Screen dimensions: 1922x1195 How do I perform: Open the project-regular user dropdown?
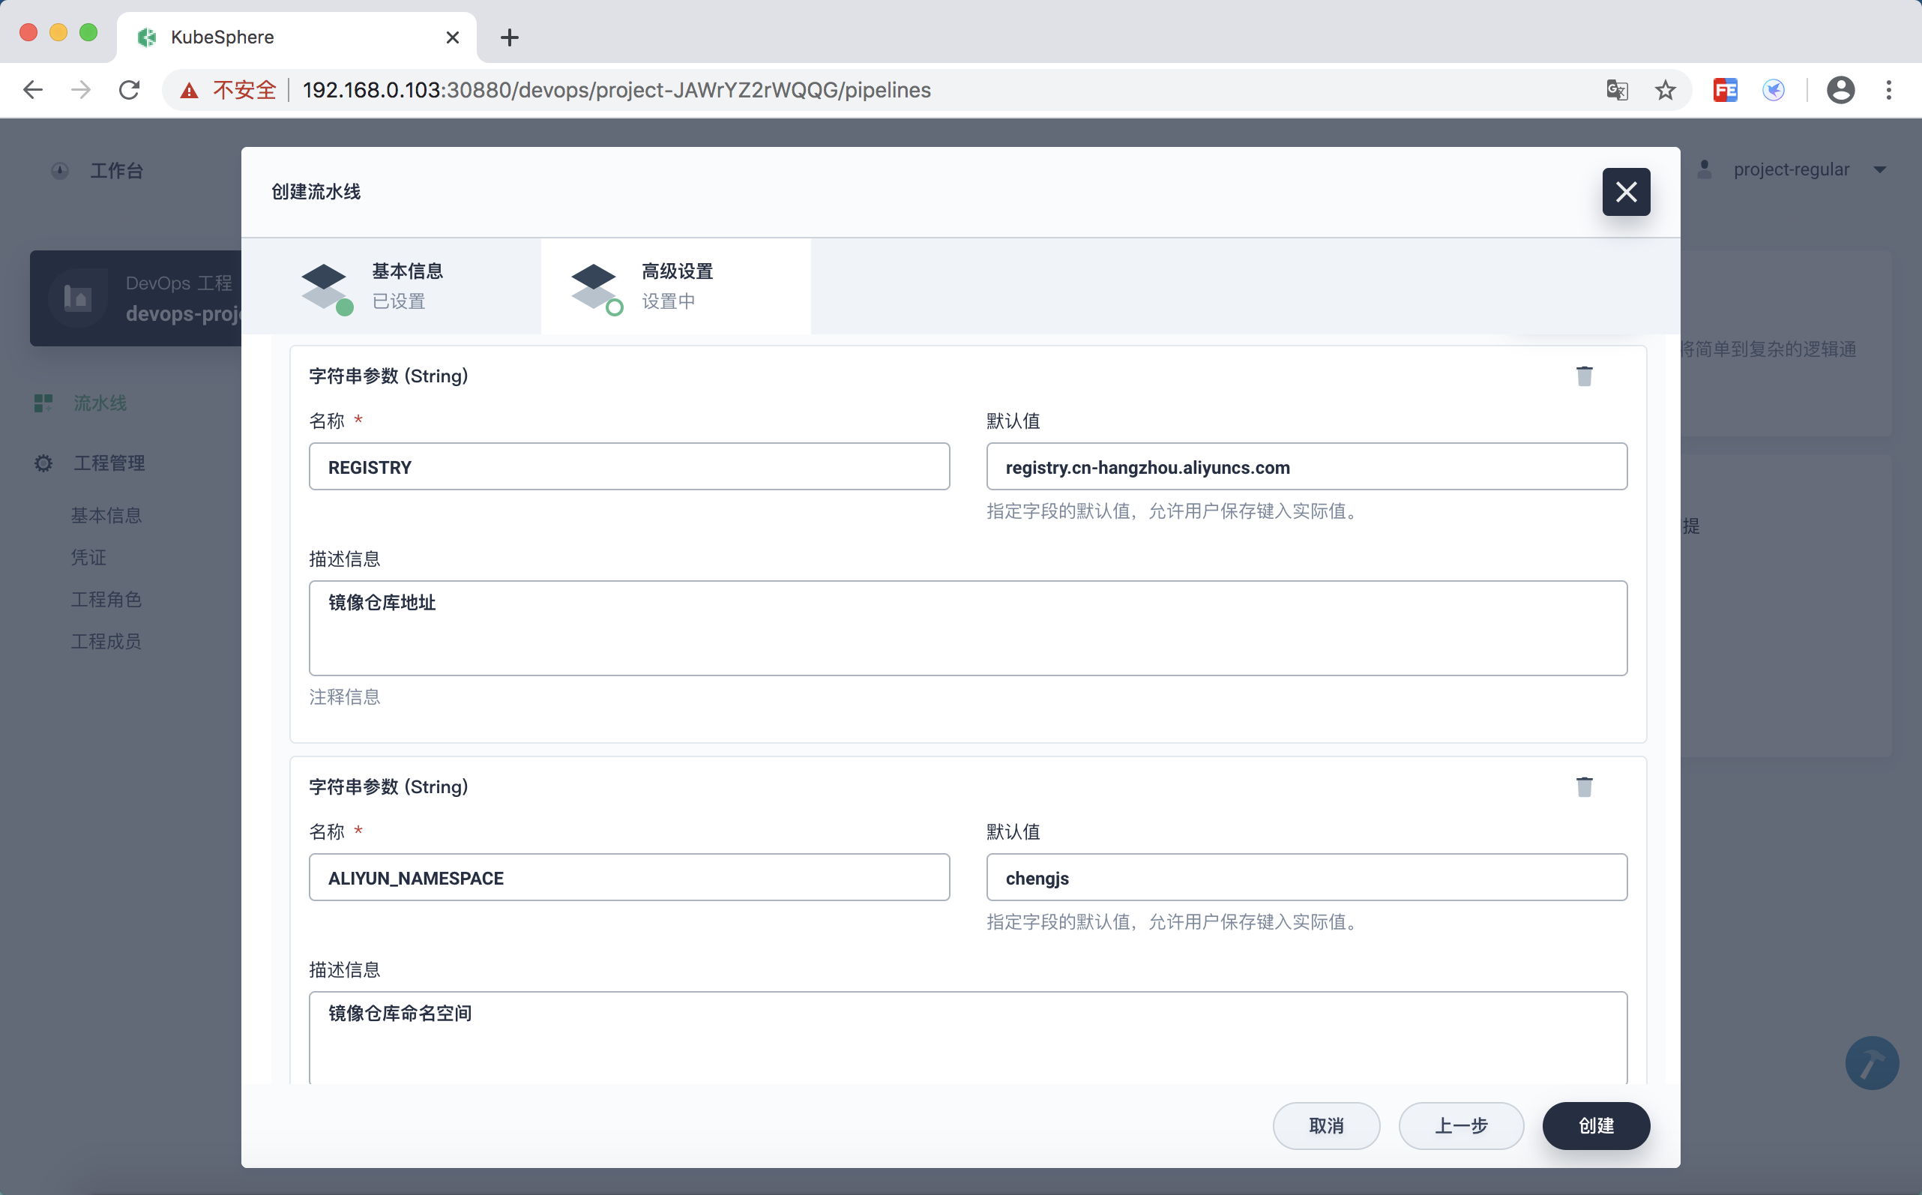point(1791,170)
